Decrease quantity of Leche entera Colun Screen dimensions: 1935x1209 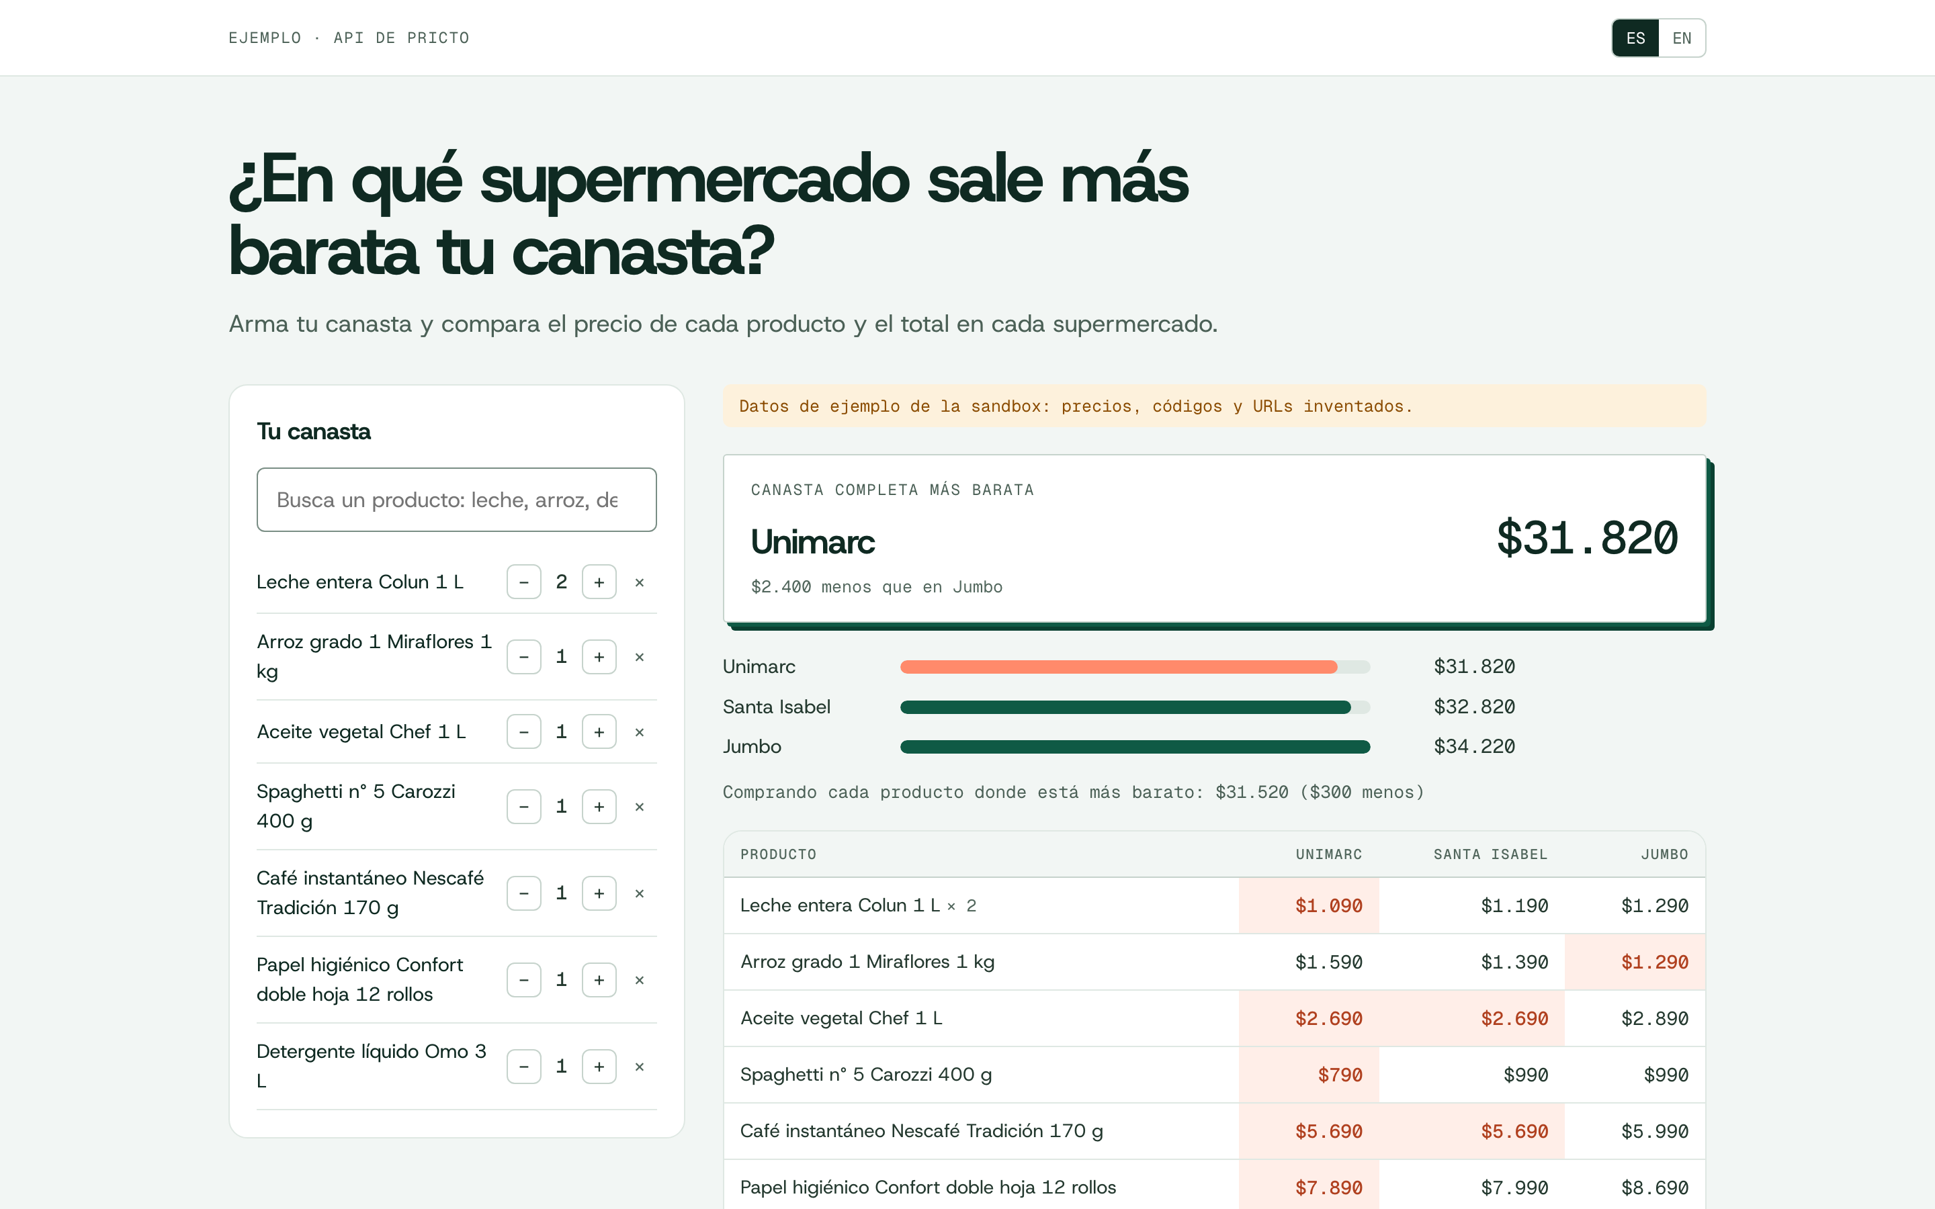pos(524,582)
